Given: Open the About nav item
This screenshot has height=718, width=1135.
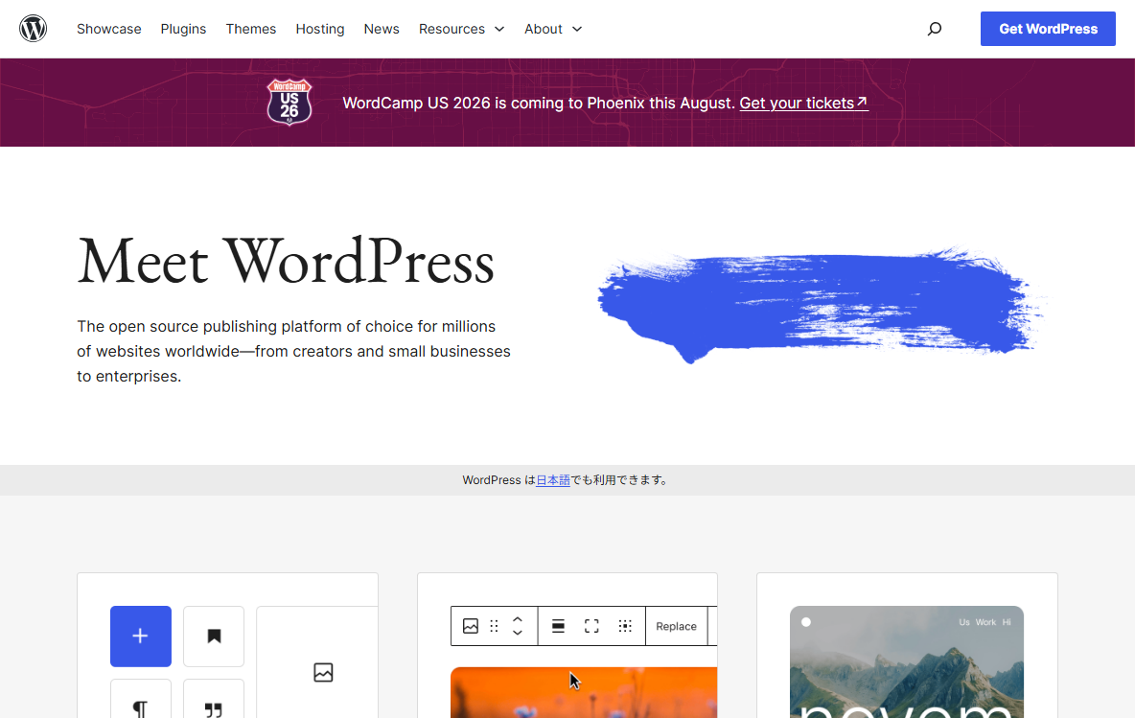Looking at the screenshot, I should (543, 29).
